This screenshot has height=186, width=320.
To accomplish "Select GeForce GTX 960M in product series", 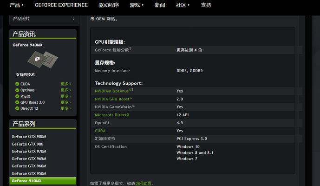I will pyautogui.click(x=29, y=166).
